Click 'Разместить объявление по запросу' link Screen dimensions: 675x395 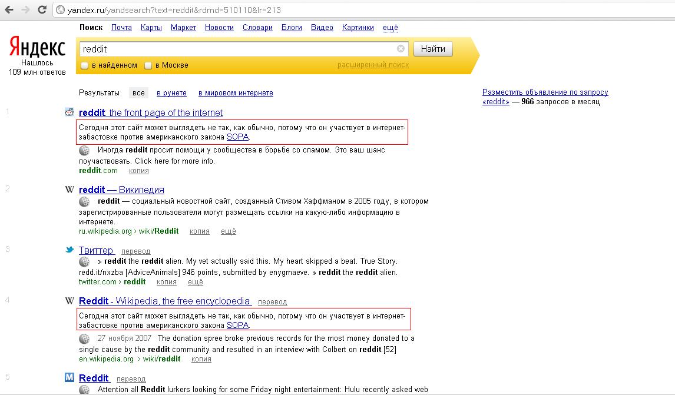click(x=545, y=92)
